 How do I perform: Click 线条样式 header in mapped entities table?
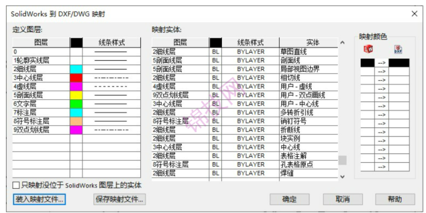point(250,42)
